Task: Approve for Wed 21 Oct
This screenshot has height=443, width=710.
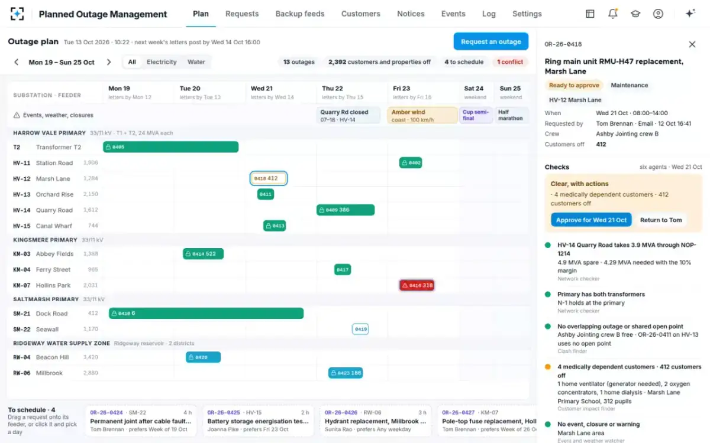Action: point(591,220)
